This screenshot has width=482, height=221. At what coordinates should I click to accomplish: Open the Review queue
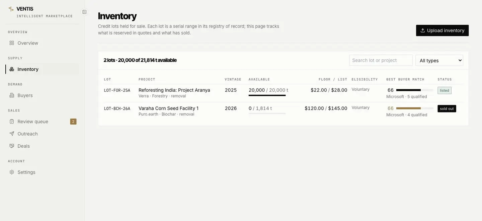point(42,122)
